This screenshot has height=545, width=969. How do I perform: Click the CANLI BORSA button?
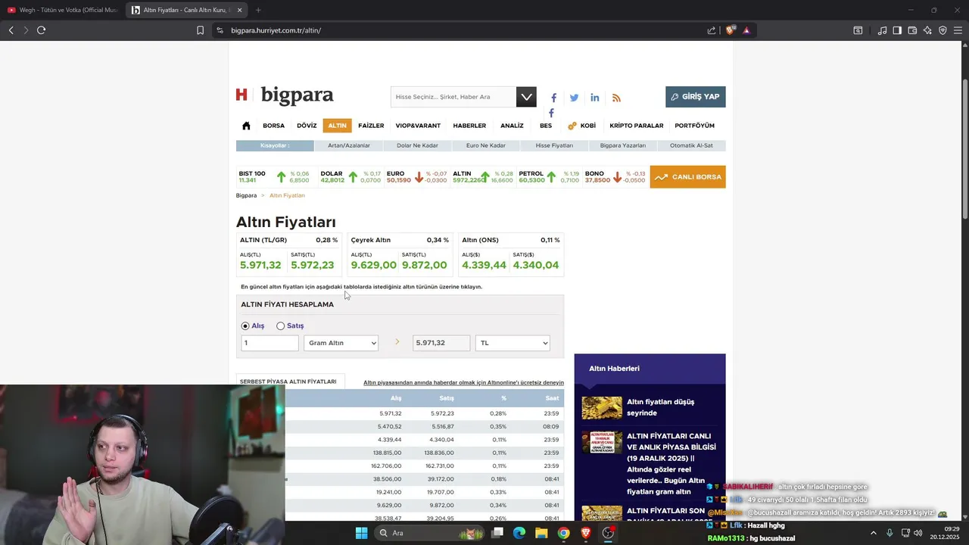pyautogui.click(x=687, y=177)
